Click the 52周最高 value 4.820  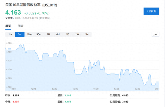coord(125,95)
